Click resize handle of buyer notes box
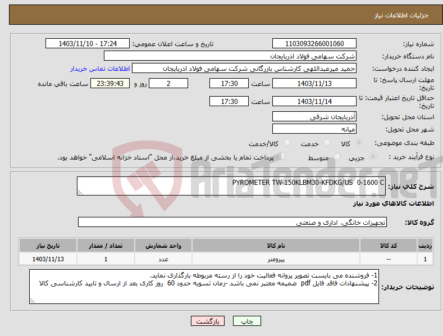Screen dimensions: 443x336 [33, 301]
